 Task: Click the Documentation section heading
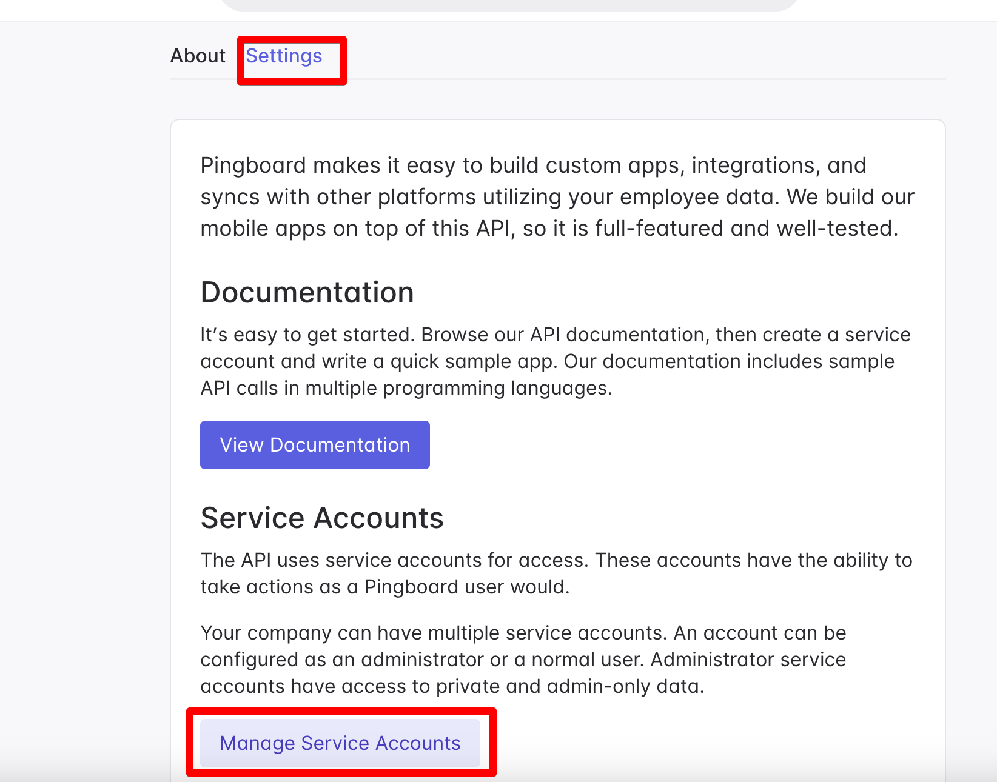click(x=307, y=293)
